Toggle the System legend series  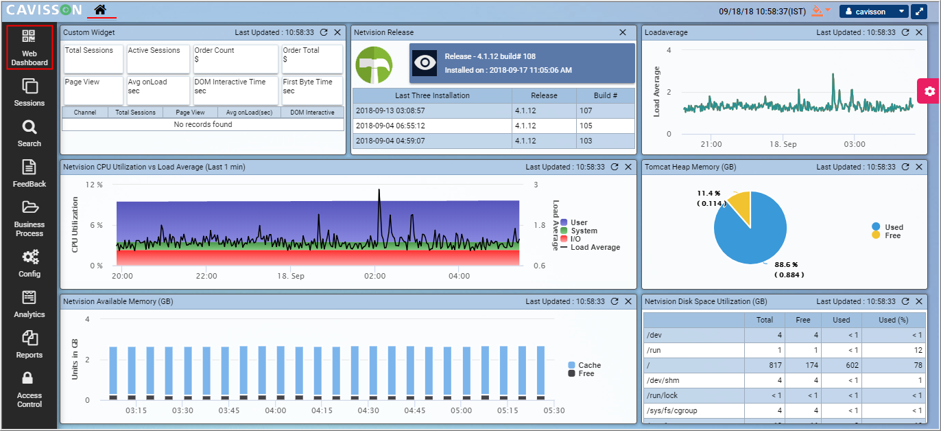(579, 231)
